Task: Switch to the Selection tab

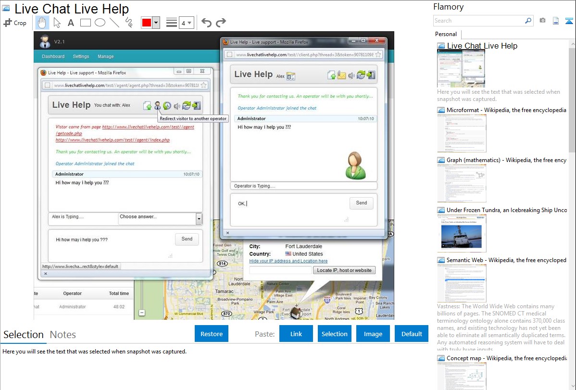Action: (x=23, y=335)
